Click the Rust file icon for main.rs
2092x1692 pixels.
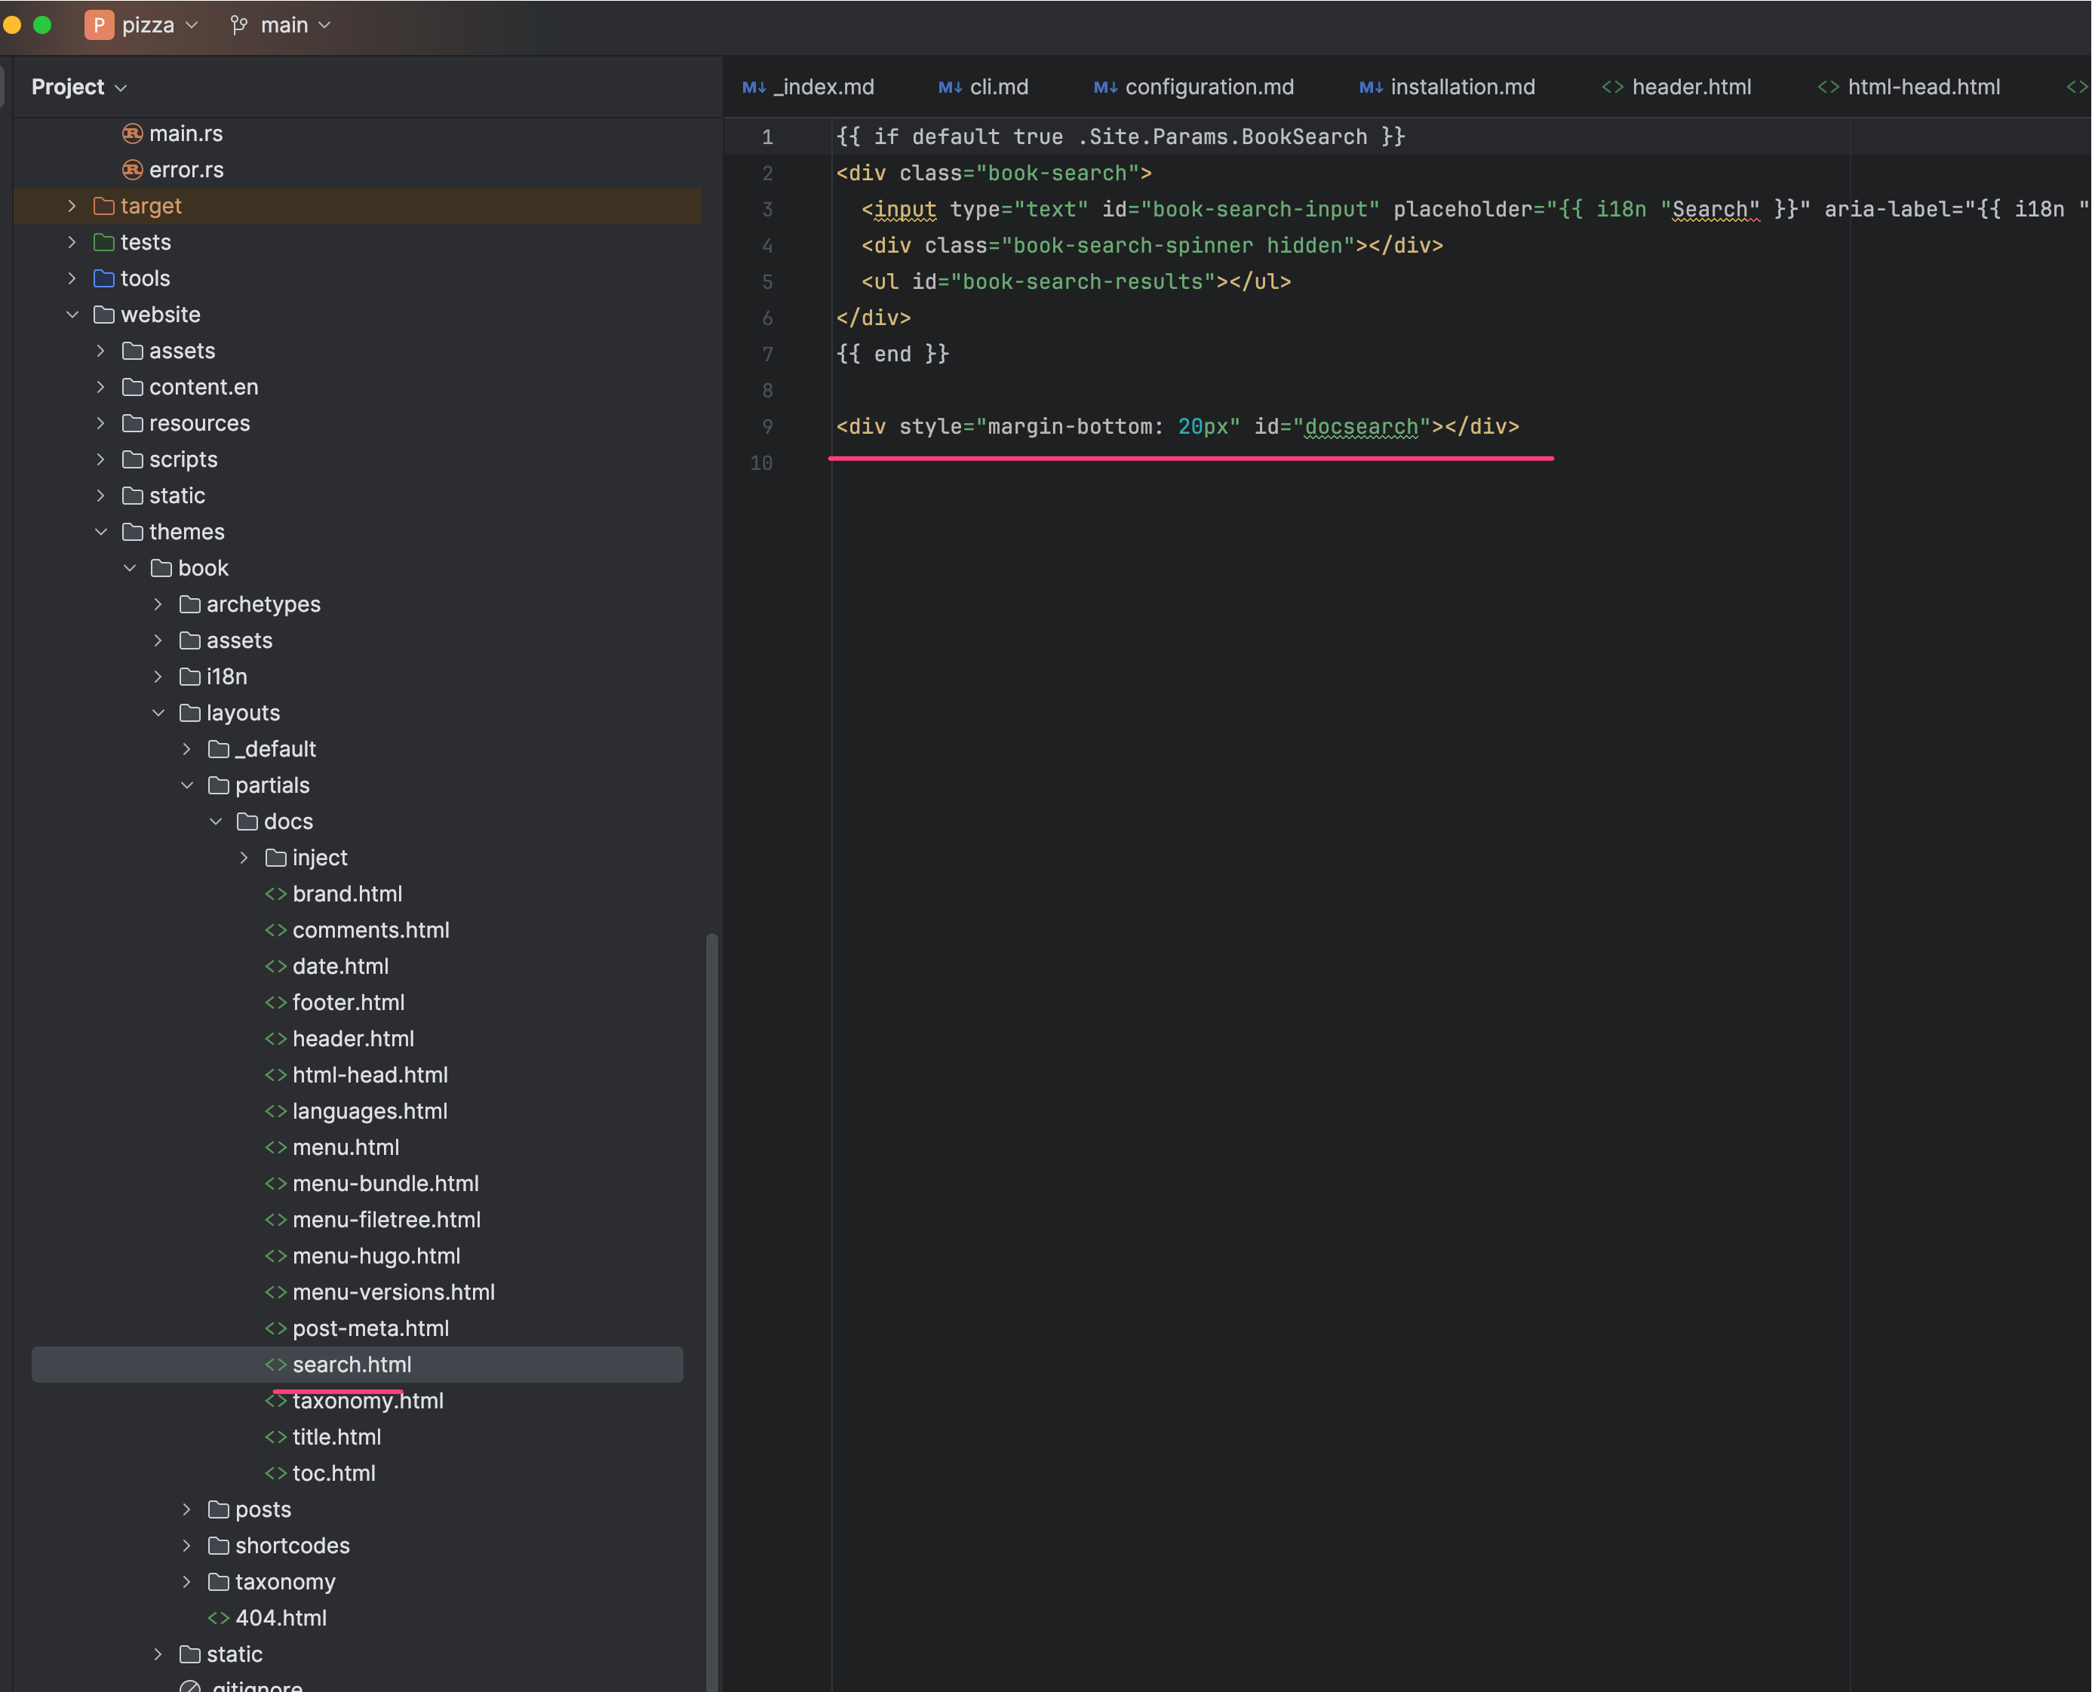[134, 133]
